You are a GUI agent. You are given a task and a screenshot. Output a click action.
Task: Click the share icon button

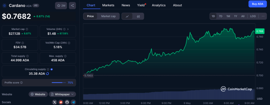pyautogui.click(x=72, y=6)
